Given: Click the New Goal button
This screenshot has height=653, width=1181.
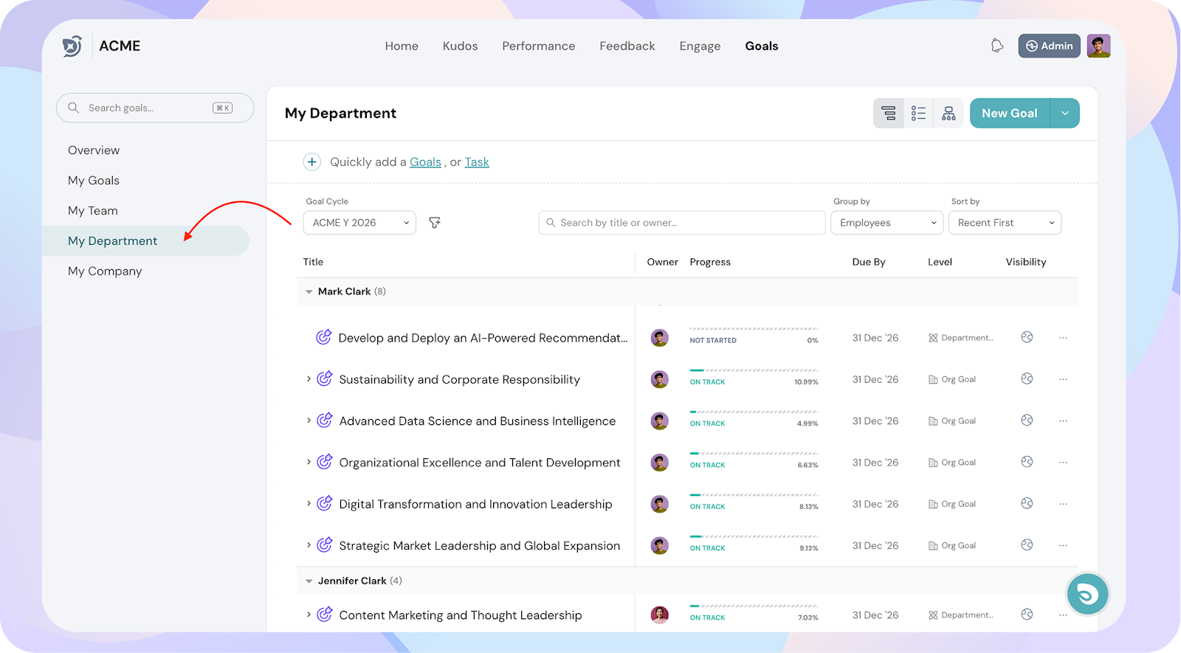Looking at the screenshot, I should click(1010, 113).
